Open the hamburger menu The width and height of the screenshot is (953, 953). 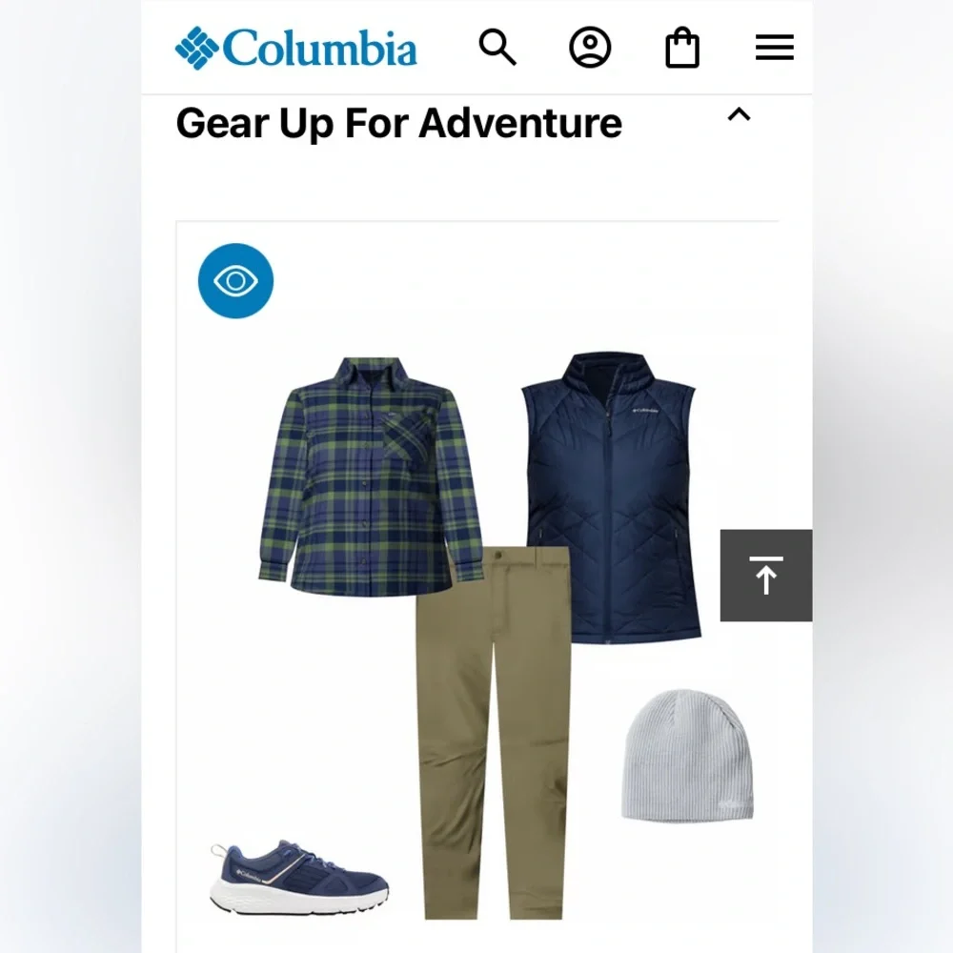click(x=774, y=48)
